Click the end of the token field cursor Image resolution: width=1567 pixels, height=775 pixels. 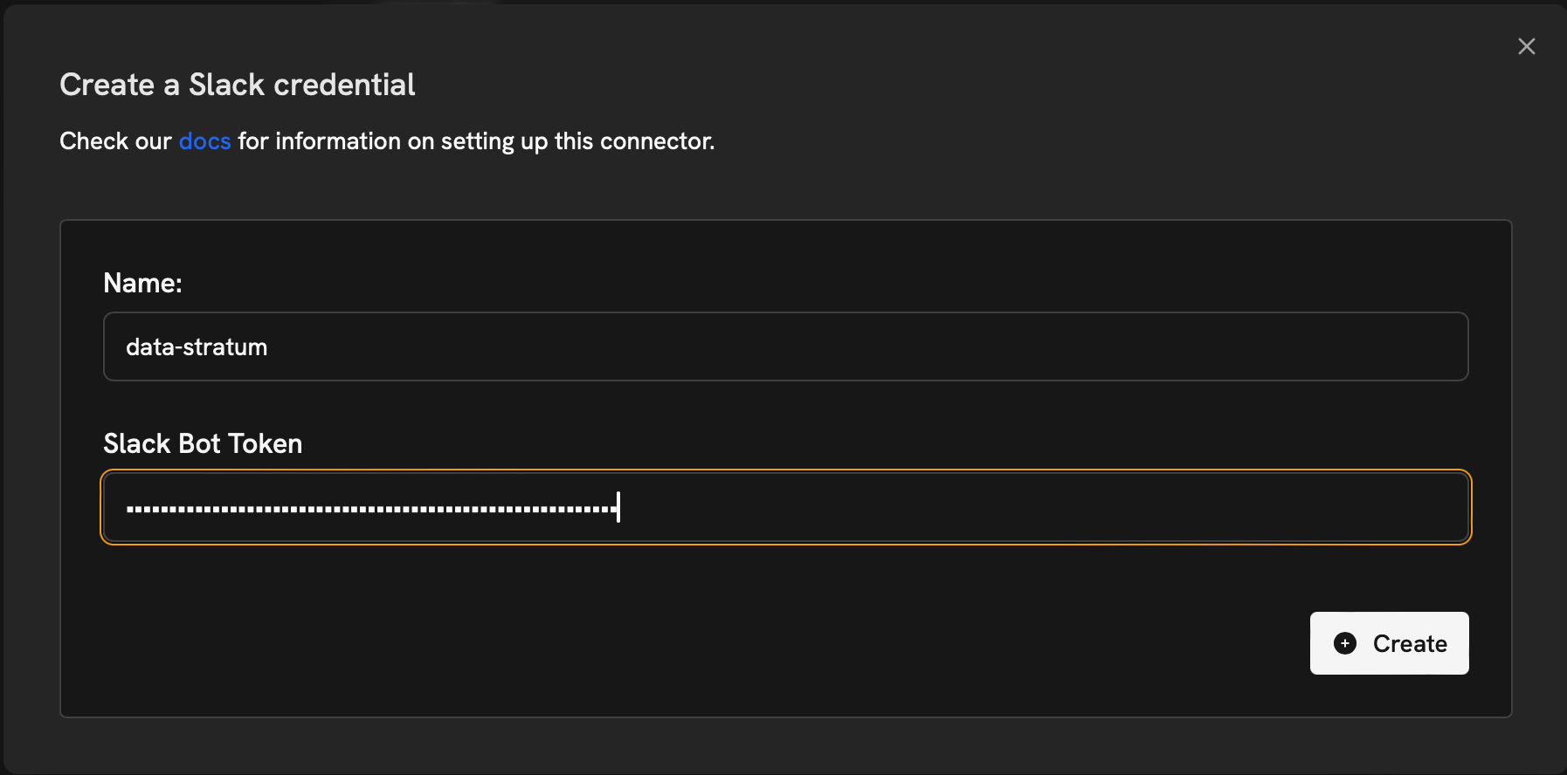618,506
